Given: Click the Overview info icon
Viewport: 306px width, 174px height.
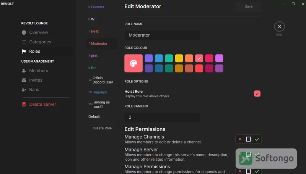Looking at the screenshot, I should tap(24, 32).
